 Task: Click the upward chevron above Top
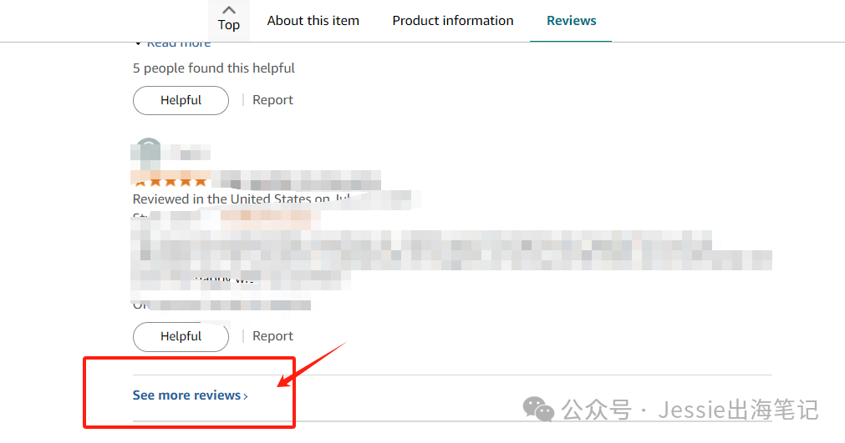tap(229, 10)
